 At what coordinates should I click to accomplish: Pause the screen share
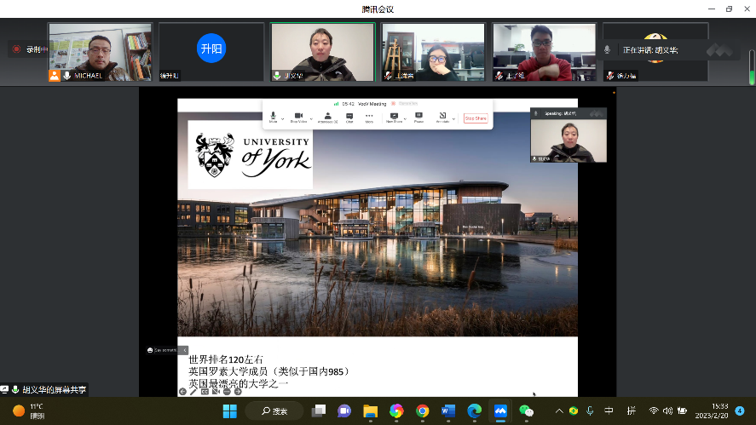pos(418,116)
